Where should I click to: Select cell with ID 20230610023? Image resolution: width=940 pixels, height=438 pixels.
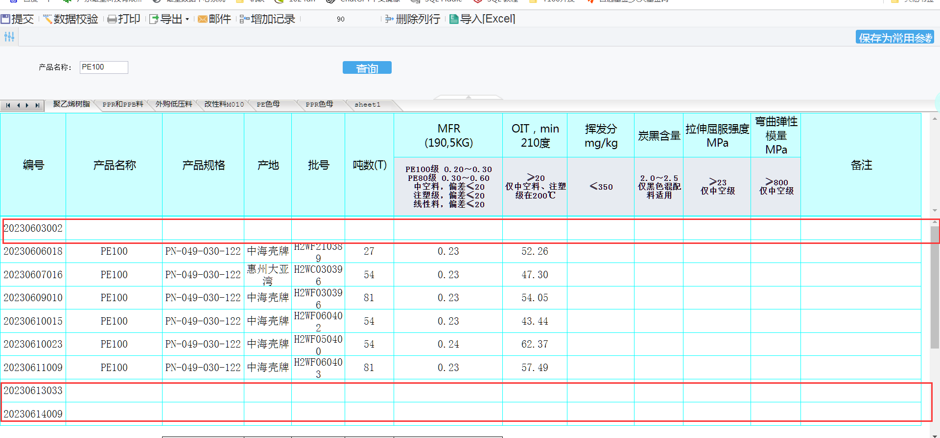[x=33, y=344]
